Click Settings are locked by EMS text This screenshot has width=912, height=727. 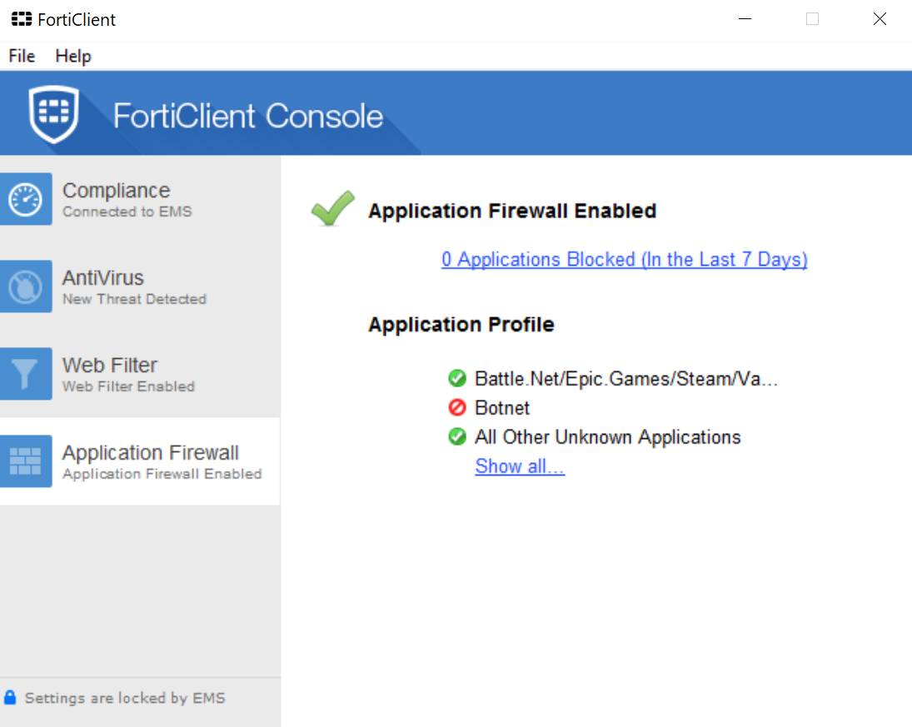coord(125,698)
